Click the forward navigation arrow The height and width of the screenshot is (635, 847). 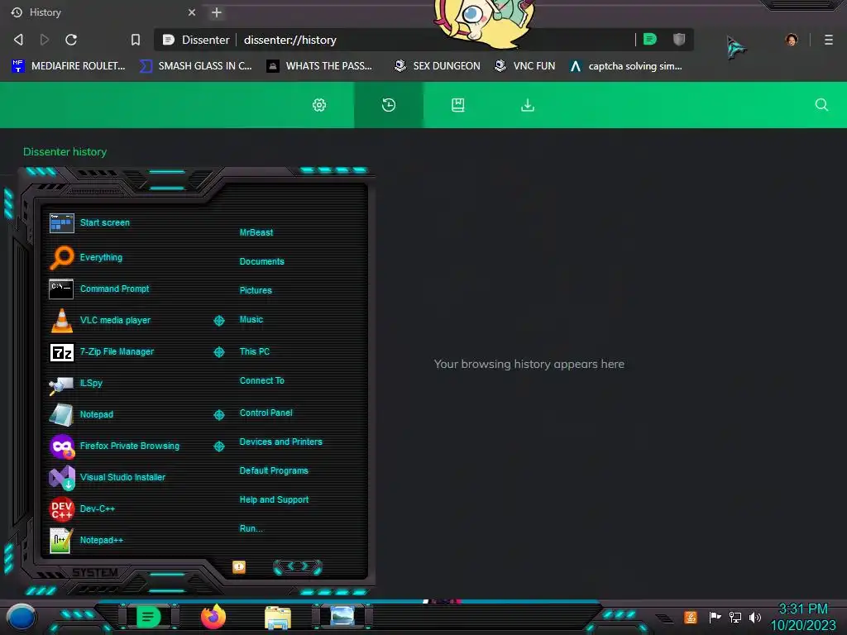click(45, 40)
